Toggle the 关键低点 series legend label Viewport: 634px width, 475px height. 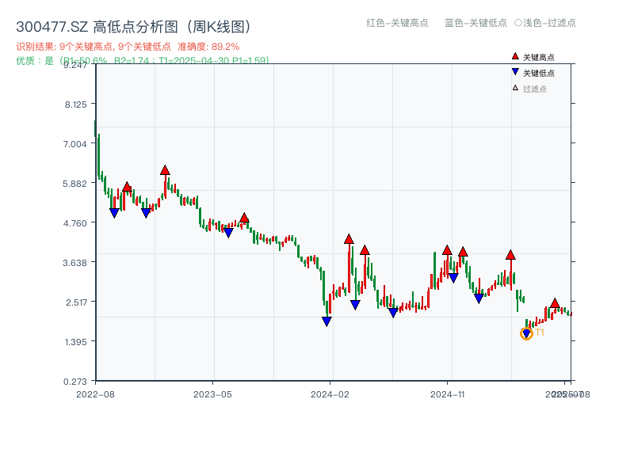[539, 73]
